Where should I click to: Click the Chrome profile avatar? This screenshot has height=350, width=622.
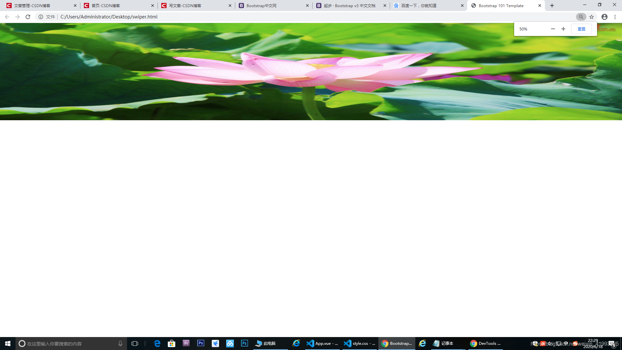[604, 17]
